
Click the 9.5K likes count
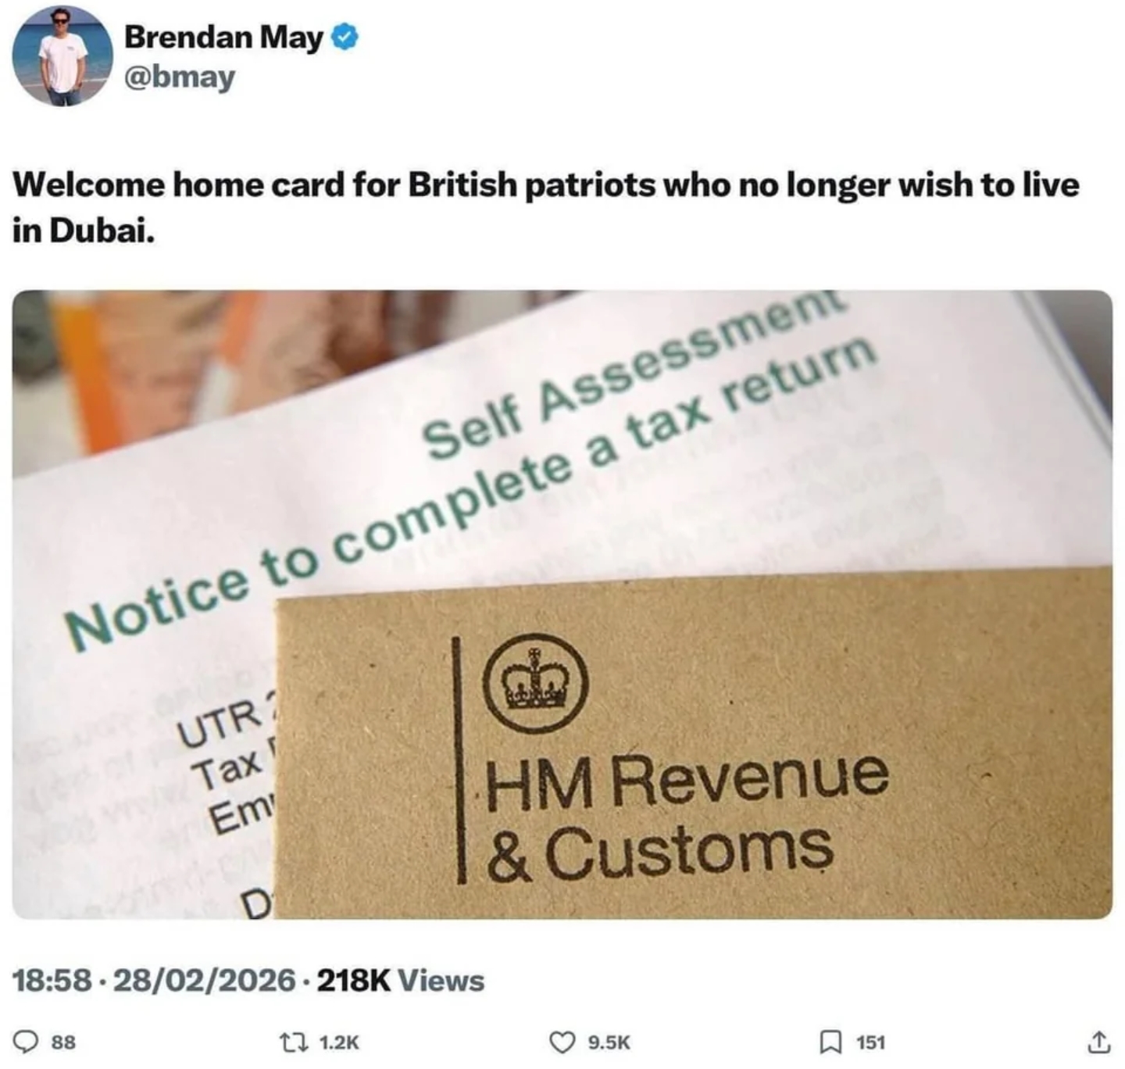[609, 1042]
